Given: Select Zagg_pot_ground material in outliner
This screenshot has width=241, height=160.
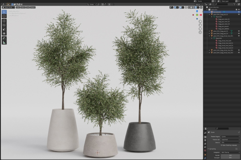Looking at the screenshot, I should (x=223, y=26).
